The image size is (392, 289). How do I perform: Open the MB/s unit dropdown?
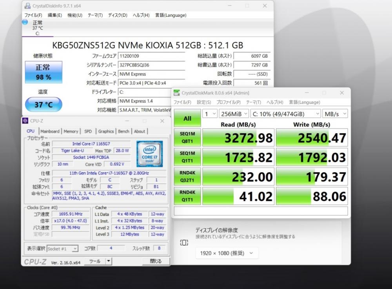tap(335, 114)
